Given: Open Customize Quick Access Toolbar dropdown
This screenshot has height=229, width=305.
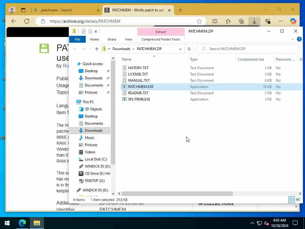Looking at the screenshot, I should click(96, 31).
